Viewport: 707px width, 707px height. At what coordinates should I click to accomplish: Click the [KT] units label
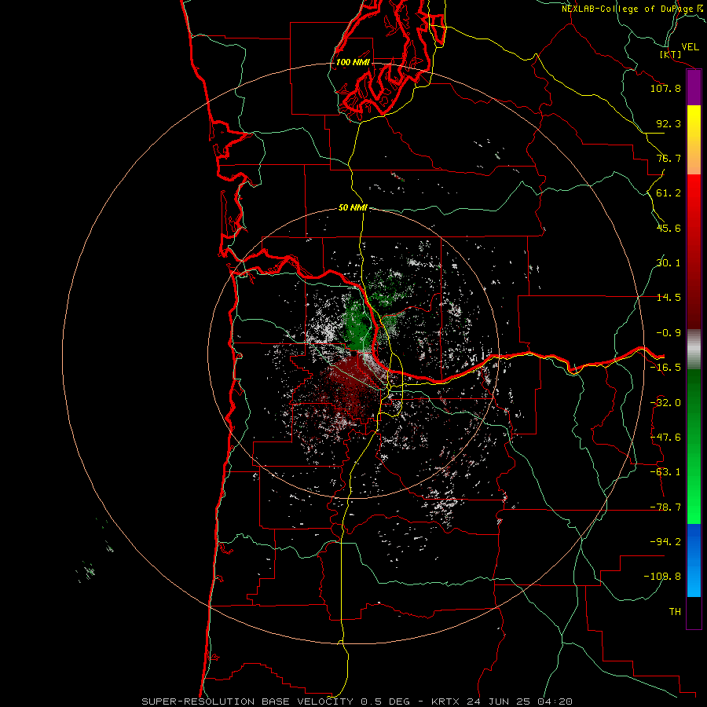tap(671, 54)
